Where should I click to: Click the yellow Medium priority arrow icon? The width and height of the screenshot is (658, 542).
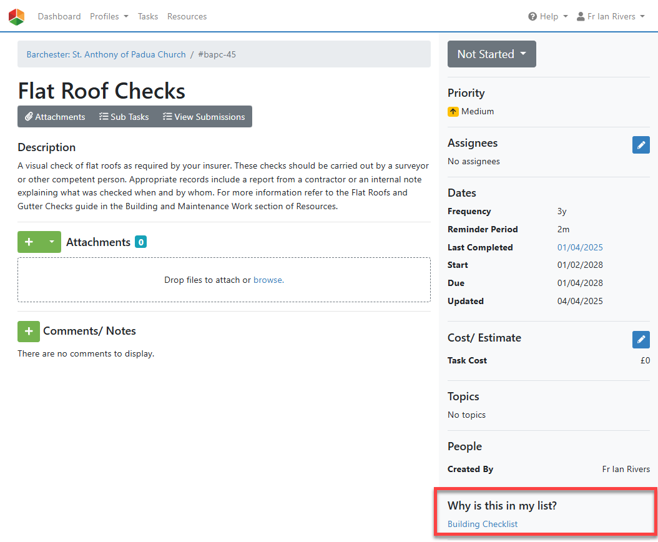tap(453, 112)
